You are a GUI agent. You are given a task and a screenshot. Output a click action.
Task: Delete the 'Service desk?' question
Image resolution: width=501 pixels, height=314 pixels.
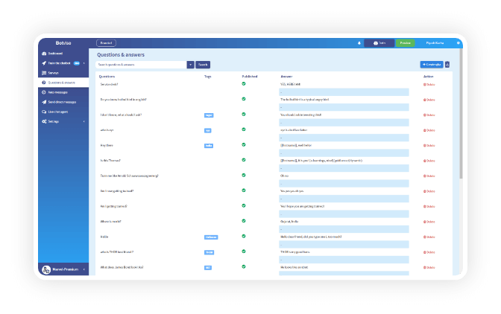[x=429, y=85]
